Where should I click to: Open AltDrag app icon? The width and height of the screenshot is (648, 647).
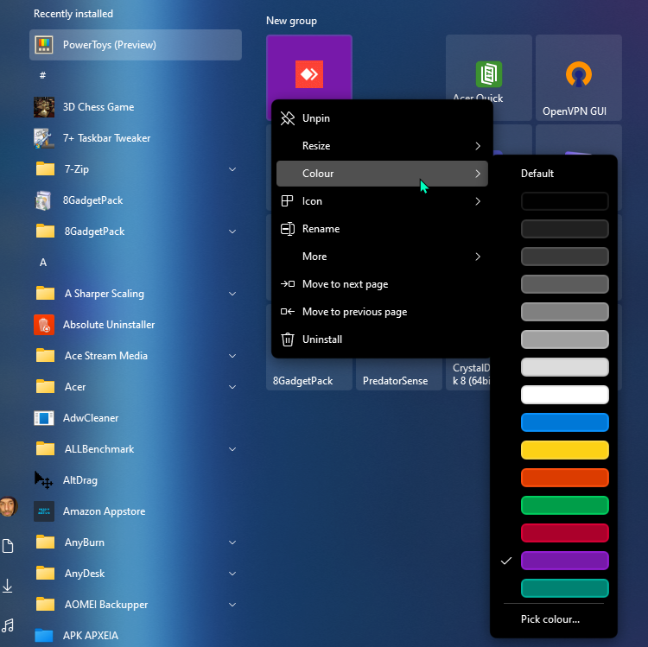[x=44, y=480]
